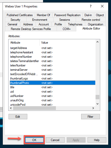Screen dimensions: 111x148
Task: Click the Value column header
Action: (x=67, y=43)
